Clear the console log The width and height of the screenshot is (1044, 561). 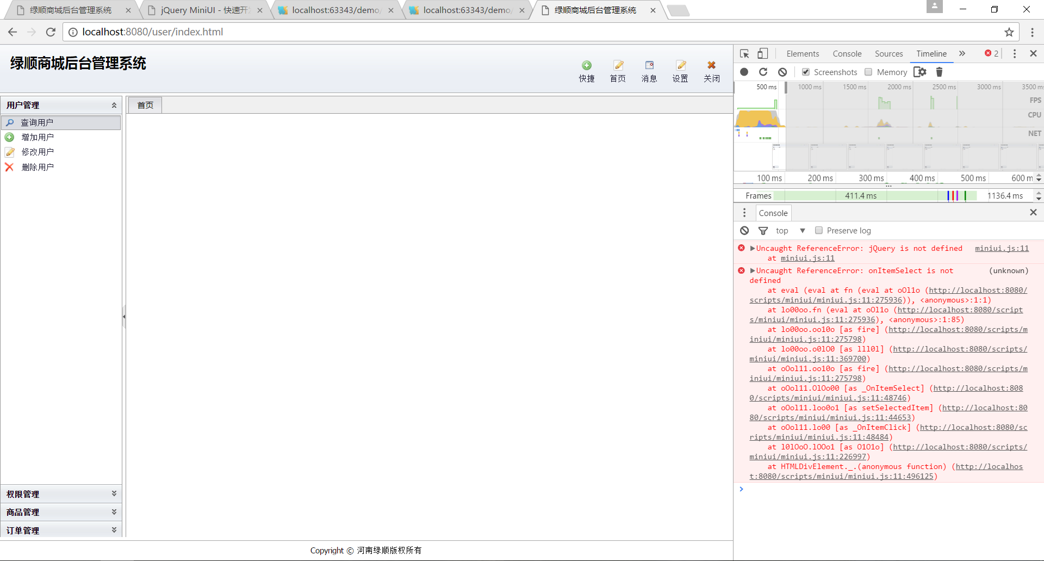point(744,231)
